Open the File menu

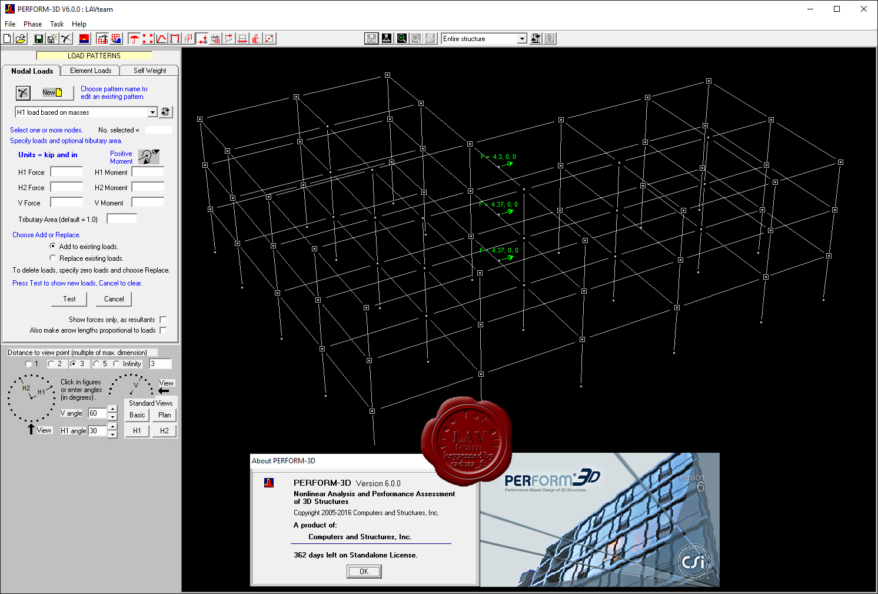tap(10, 24)
